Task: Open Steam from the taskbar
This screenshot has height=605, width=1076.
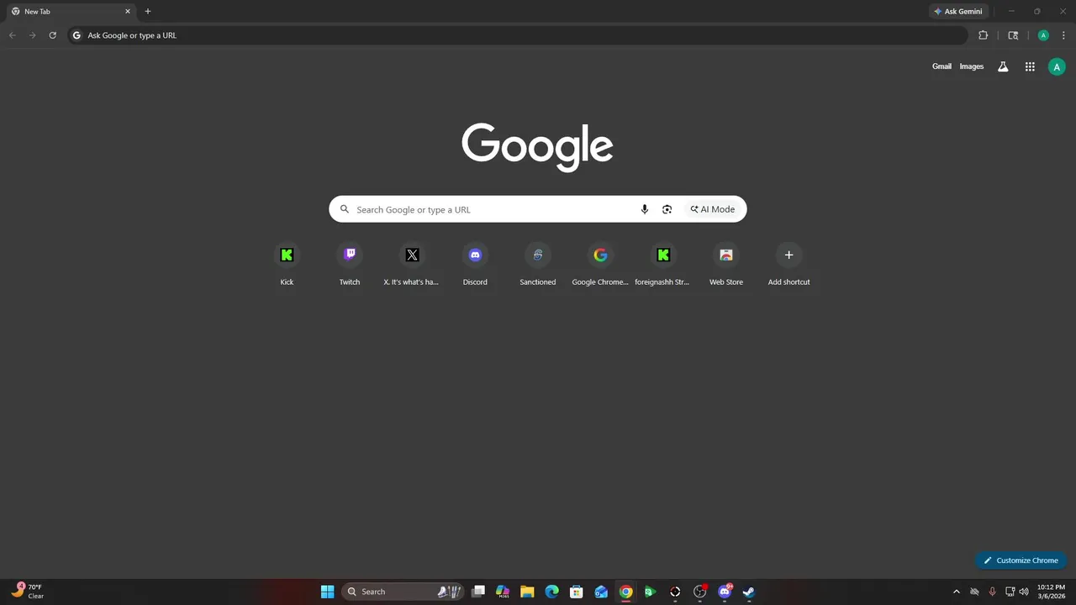Action: (748, 592)
